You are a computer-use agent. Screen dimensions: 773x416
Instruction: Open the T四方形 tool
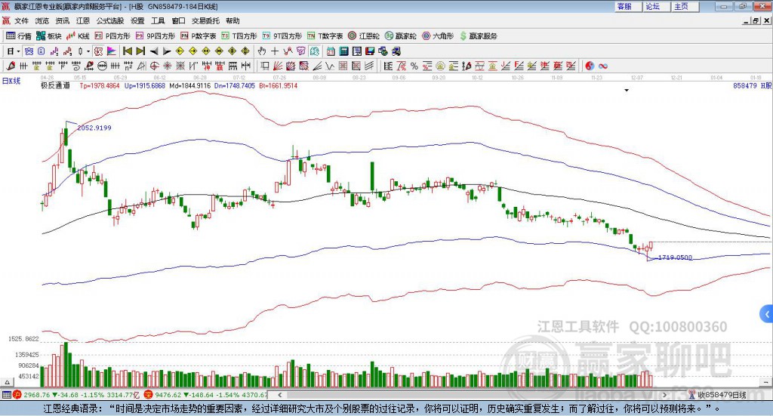(239, 36)
